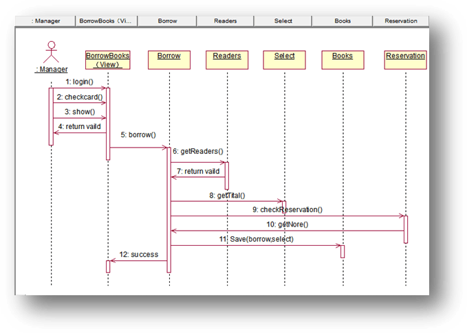Select the Select column header

click(x=283, y=21)
